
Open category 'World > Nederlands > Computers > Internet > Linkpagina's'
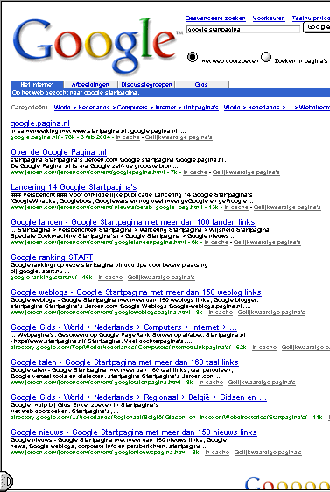137,108
